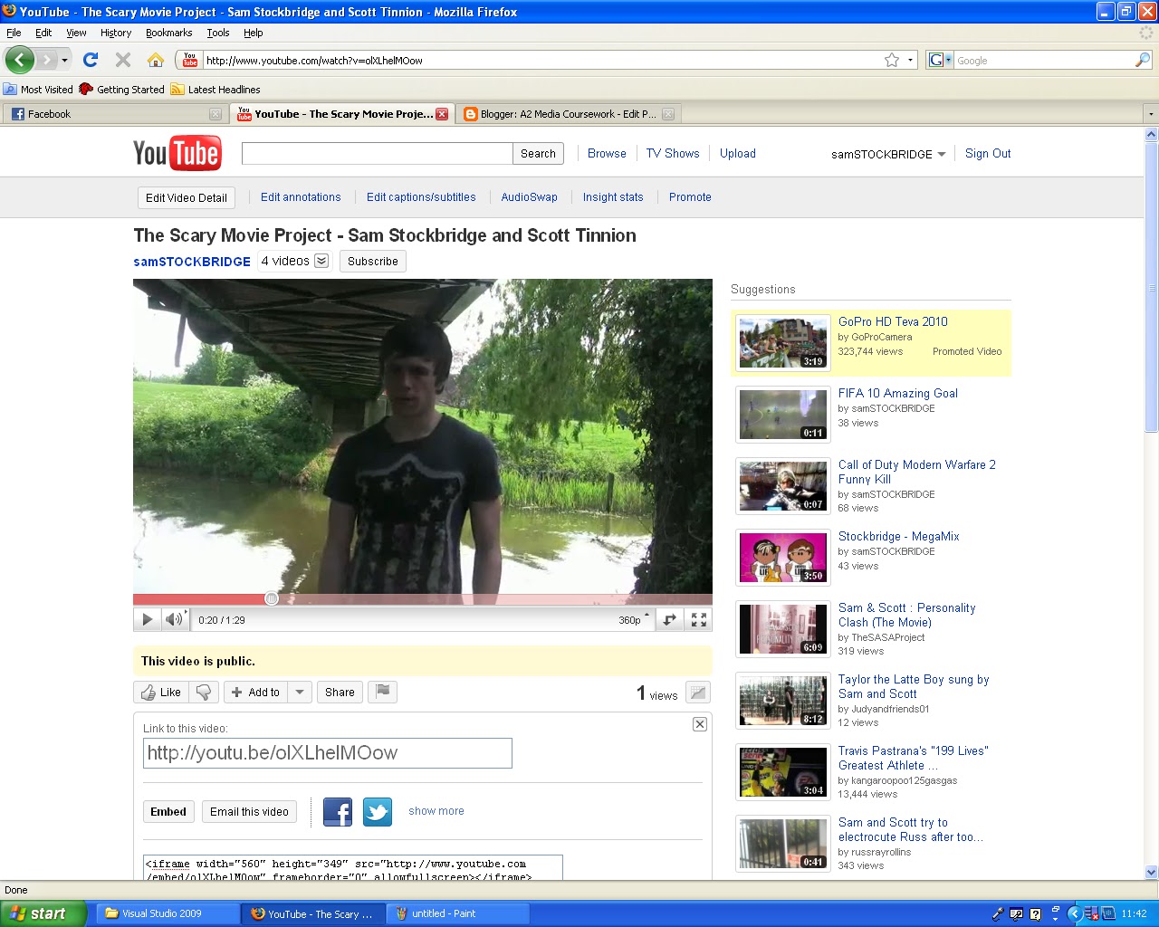Select the youtu.be link text field
This screenshot has width=1159, height=927.
[x=328, y=753]
